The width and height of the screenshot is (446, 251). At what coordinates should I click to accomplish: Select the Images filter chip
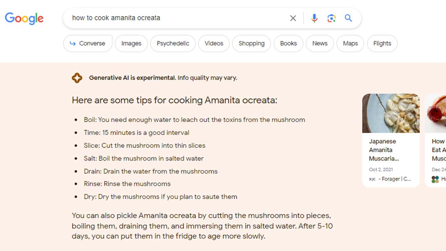click(x=131, y=43)
